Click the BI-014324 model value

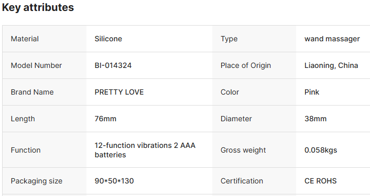pyautogui.click(x=113, y=65)
